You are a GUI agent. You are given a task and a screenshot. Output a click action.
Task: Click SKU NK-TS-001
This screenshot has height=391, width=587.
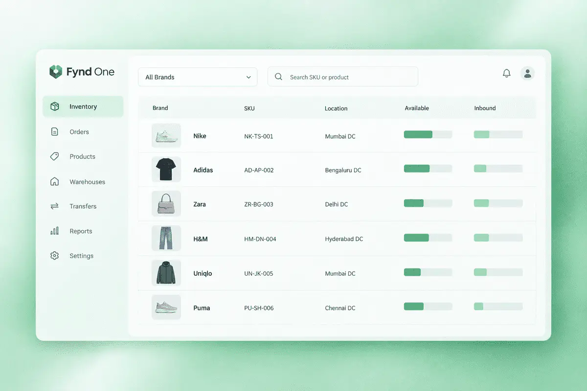pyautogui.click(x=259, y=136)
